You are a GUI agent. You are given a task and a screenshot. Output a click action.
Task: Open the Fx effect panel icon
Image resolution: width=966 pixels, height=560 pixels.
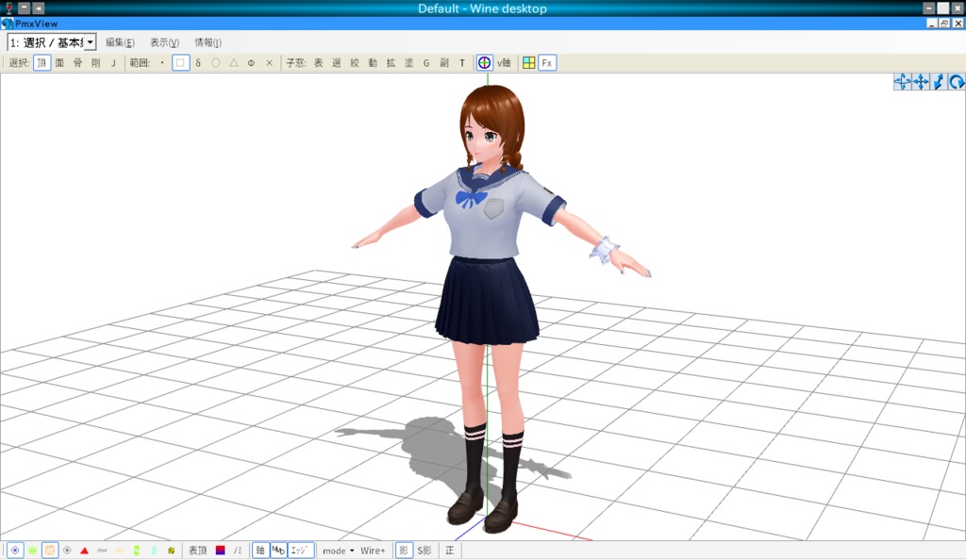(x=547, y=62)
